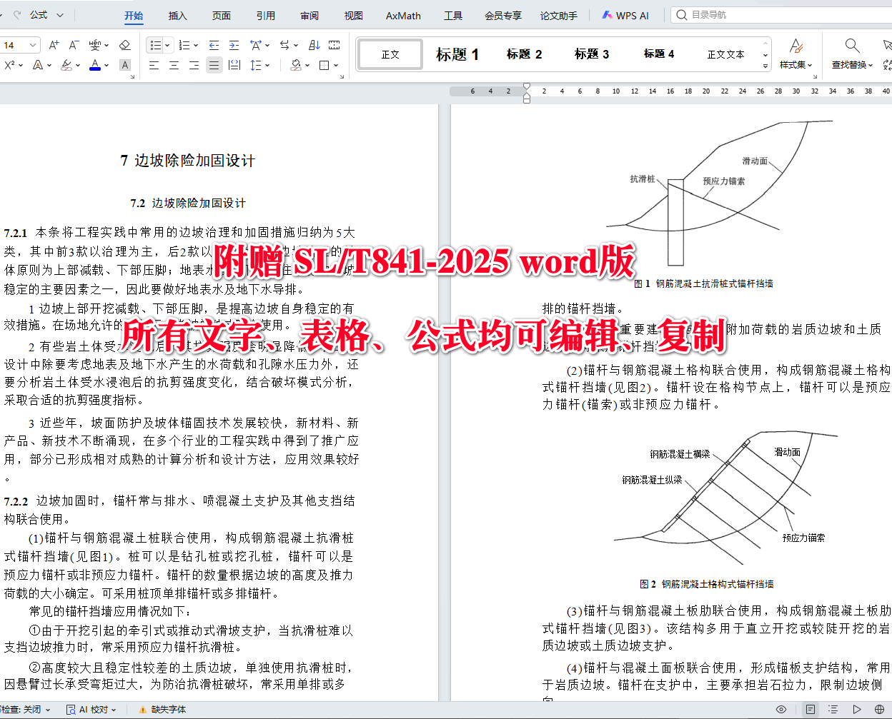
Task: Toggle center paragraph alignment
Action: (x=174, y=65)
